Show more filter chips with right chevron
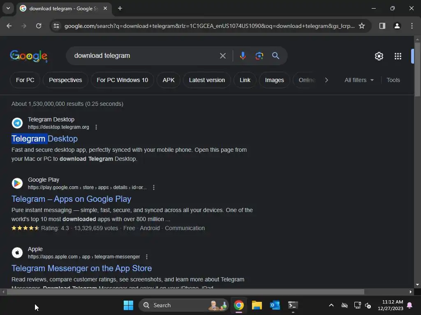The height and width of the screenshot is (315, 421). (326, 80)
